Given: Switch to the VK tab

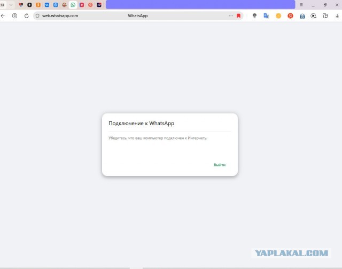Looking at the screenshot, I should click(x=47, y=5).
